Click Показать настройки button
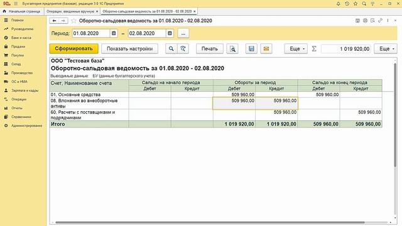Viewport: 402px width, 226px height. point(130,49)
